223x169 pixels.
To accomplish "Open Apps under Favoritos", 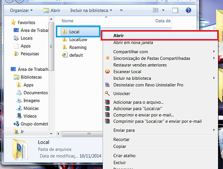I will tap(22, 46).
